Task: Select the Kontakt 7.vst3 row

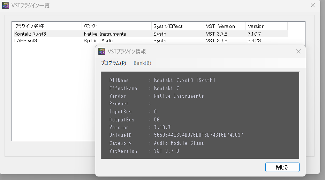Action: (x=30, y=34)
